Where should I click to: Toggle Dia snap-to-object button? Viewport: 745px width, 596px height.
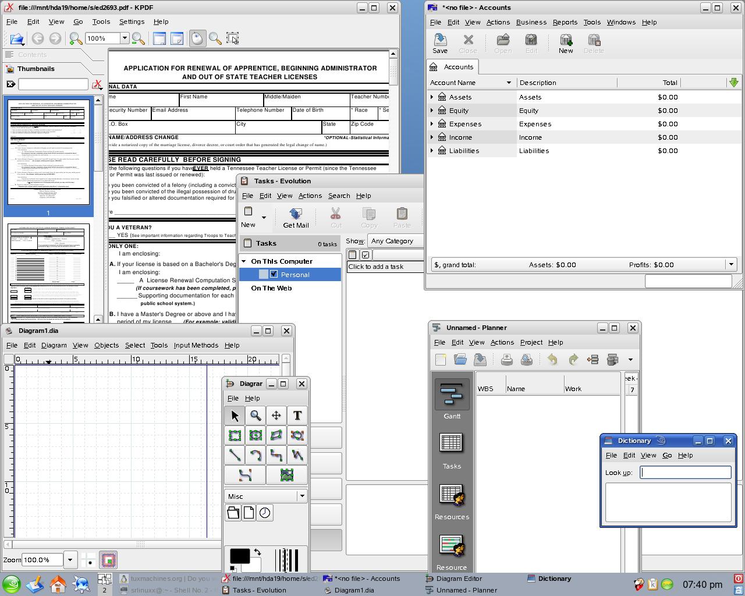point(108,560)
